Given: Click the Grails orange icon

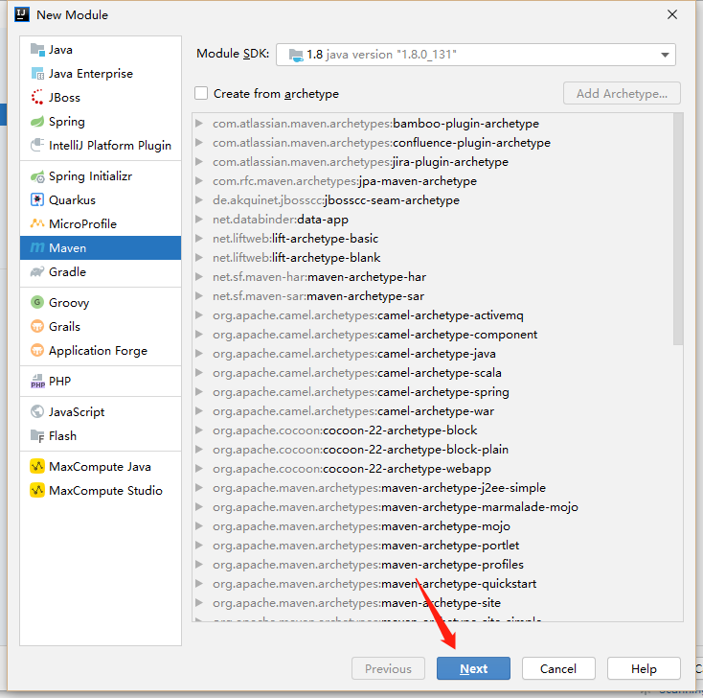Looking at the screenshot, I should [37, 326].
